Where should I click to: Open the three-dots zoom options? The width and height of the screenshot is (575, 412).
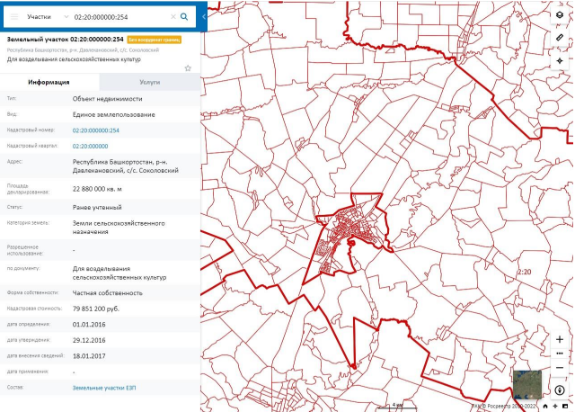[560, 354]
